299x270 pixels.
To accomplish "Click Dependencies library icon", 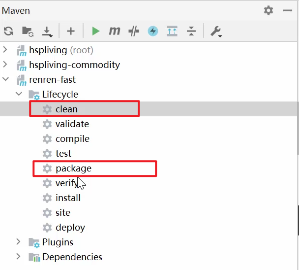I will coord(34,257).
